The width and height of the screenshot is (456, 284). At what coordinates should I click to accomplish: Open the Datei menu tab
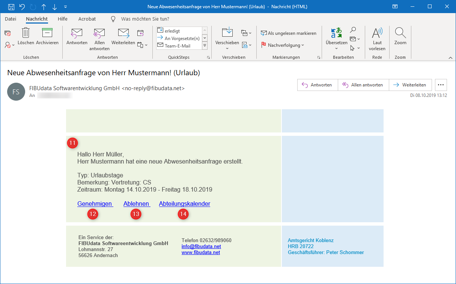(x=11, y=19)
